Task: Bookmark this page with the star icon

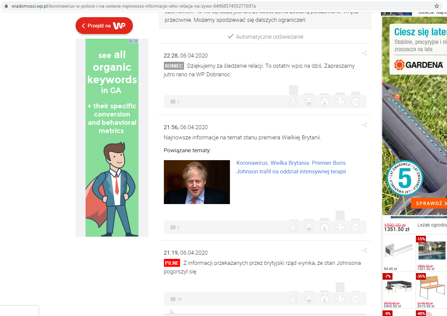Action: 436,6
